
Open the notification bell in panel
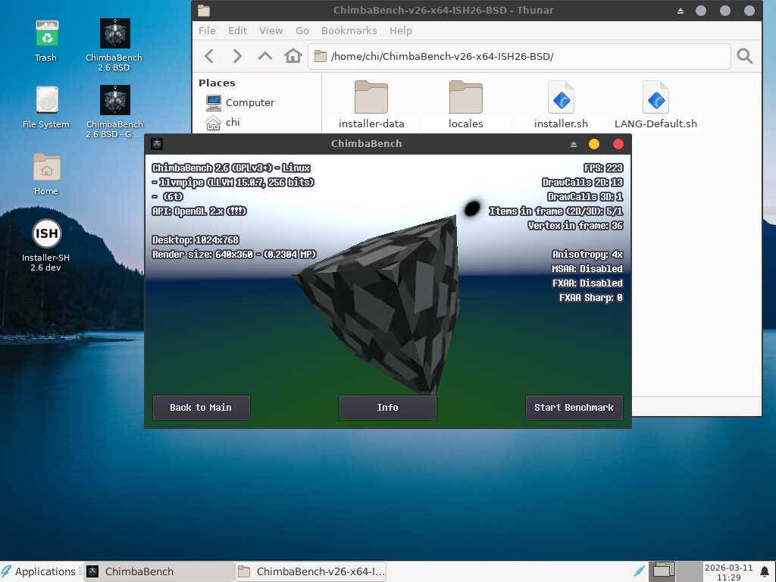(x=765, y=571)
